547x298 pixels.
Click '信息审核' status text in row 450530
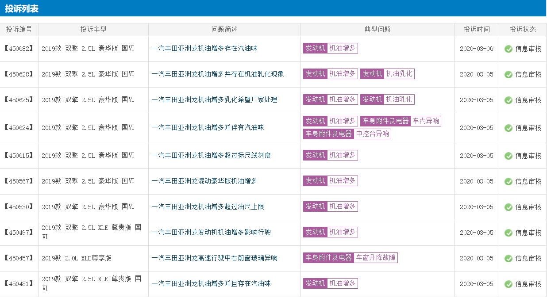tap(528, 207)
